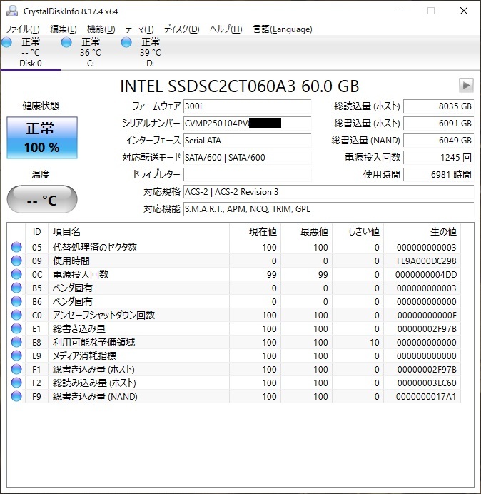
Task: Open the ヘルプ(H) menu
Action: pyautogui.click(x=226, y=29)
